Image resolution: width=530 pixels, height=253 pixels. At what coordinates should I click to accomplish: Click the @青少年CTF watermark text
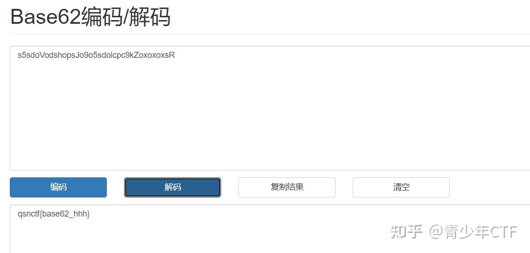pos(473,232)
